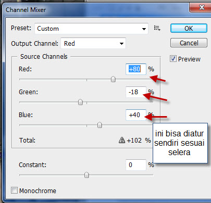Click the Cancel button
211x203 pixels.
(x=189, y=43)
